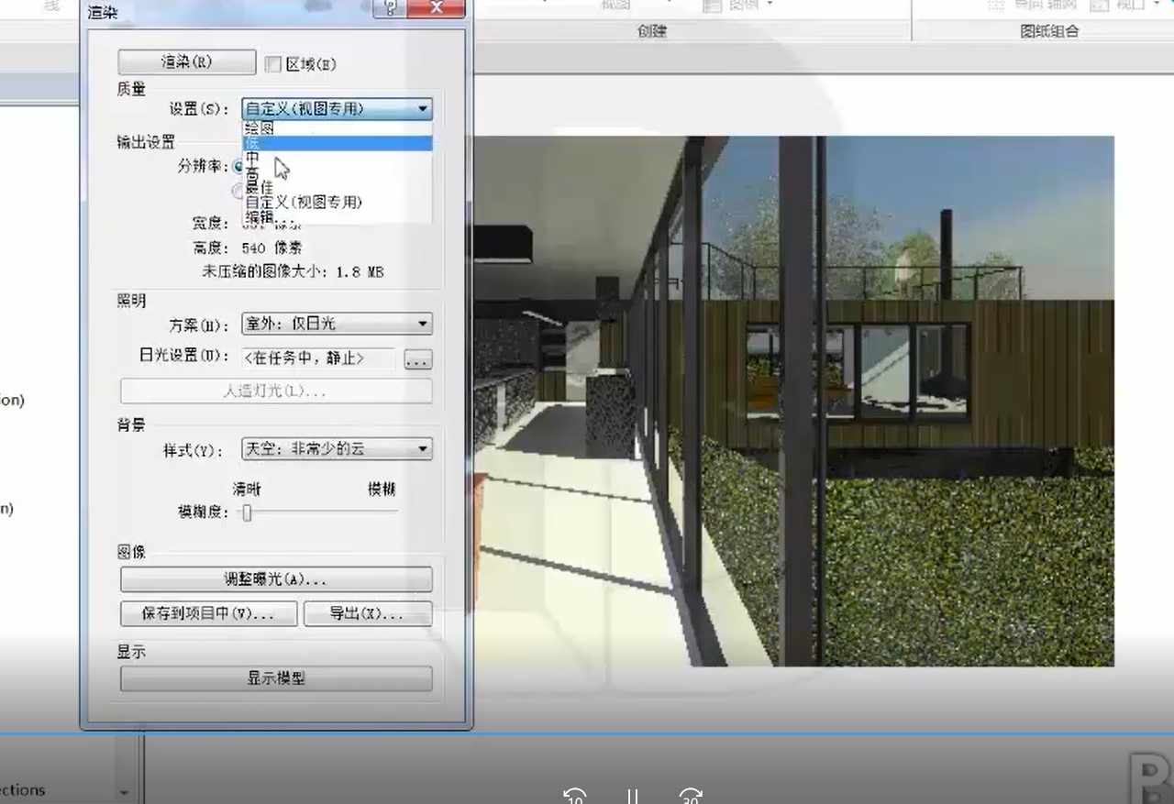Open the 样式(Y) background style dropdown
1174x804 pixels.
coord(422,448)
